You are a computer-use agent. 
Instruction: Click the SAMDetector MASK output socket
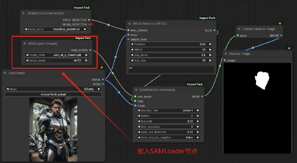202,97
